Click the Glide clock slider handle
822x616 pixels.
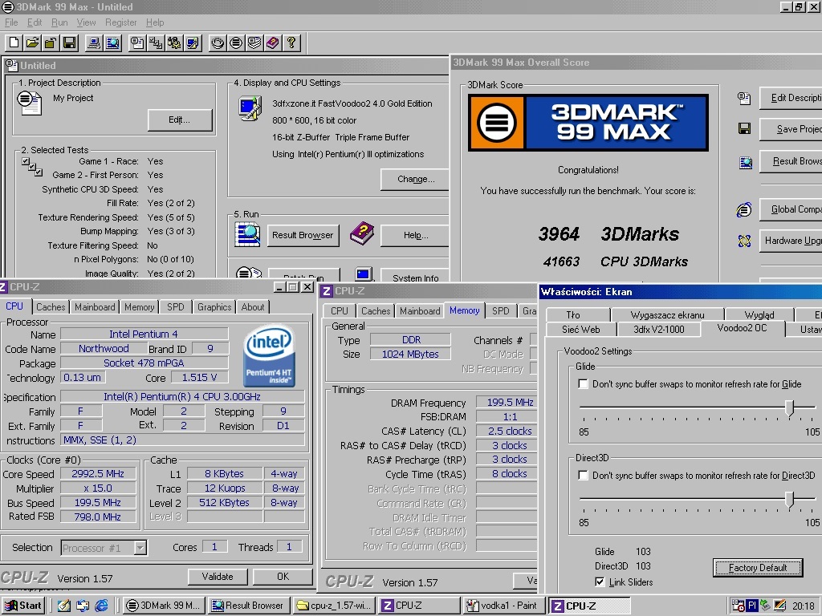pyautogui.click(x=790, y=407)
